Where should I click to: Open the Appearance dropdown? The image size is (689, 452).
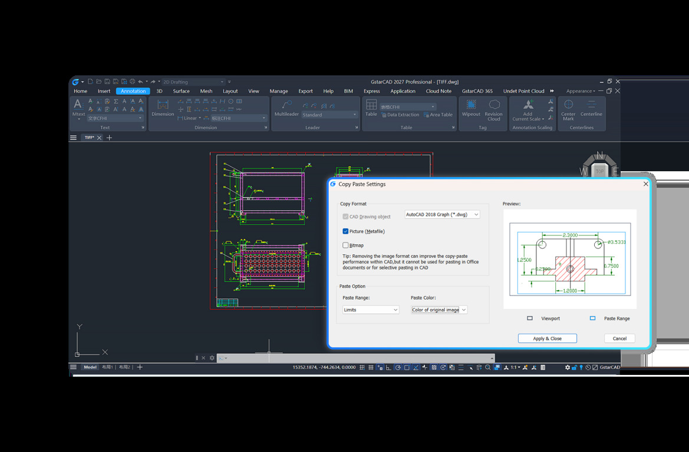581,91
